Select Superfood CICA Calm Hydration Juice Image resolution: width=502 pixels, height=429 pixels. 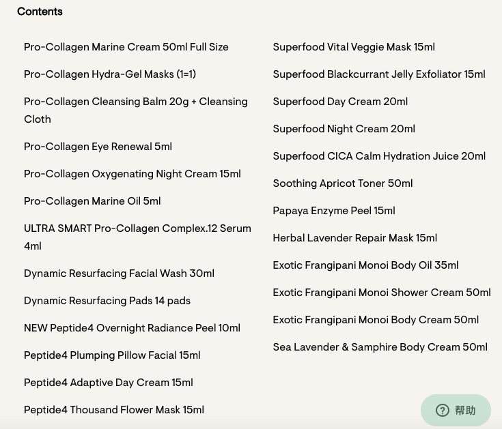click(x=379, y=156)
